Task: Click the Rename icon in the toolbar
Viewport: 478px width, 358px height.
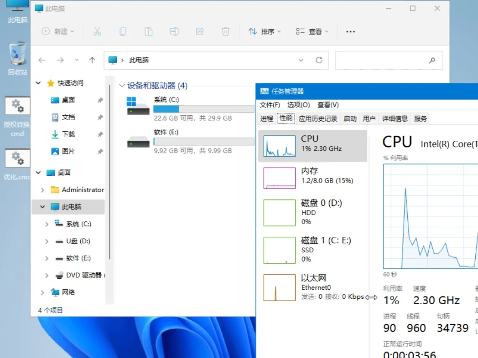Action: (174, 31)
